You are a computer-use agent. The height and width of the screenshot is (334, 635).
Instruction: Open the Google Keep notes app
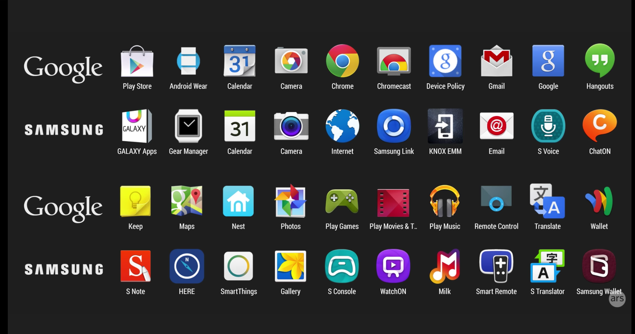(135, 201)
